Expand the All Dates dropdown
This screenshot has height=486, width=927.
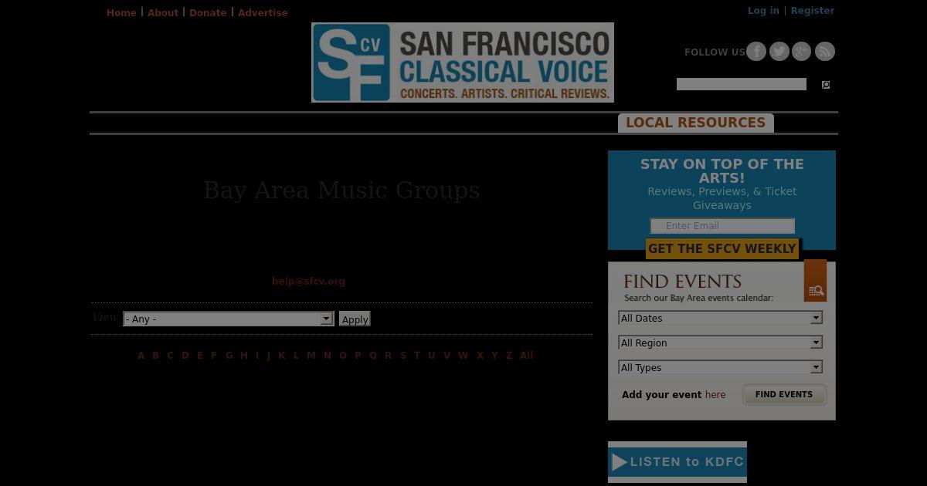(x=721, y=318)
